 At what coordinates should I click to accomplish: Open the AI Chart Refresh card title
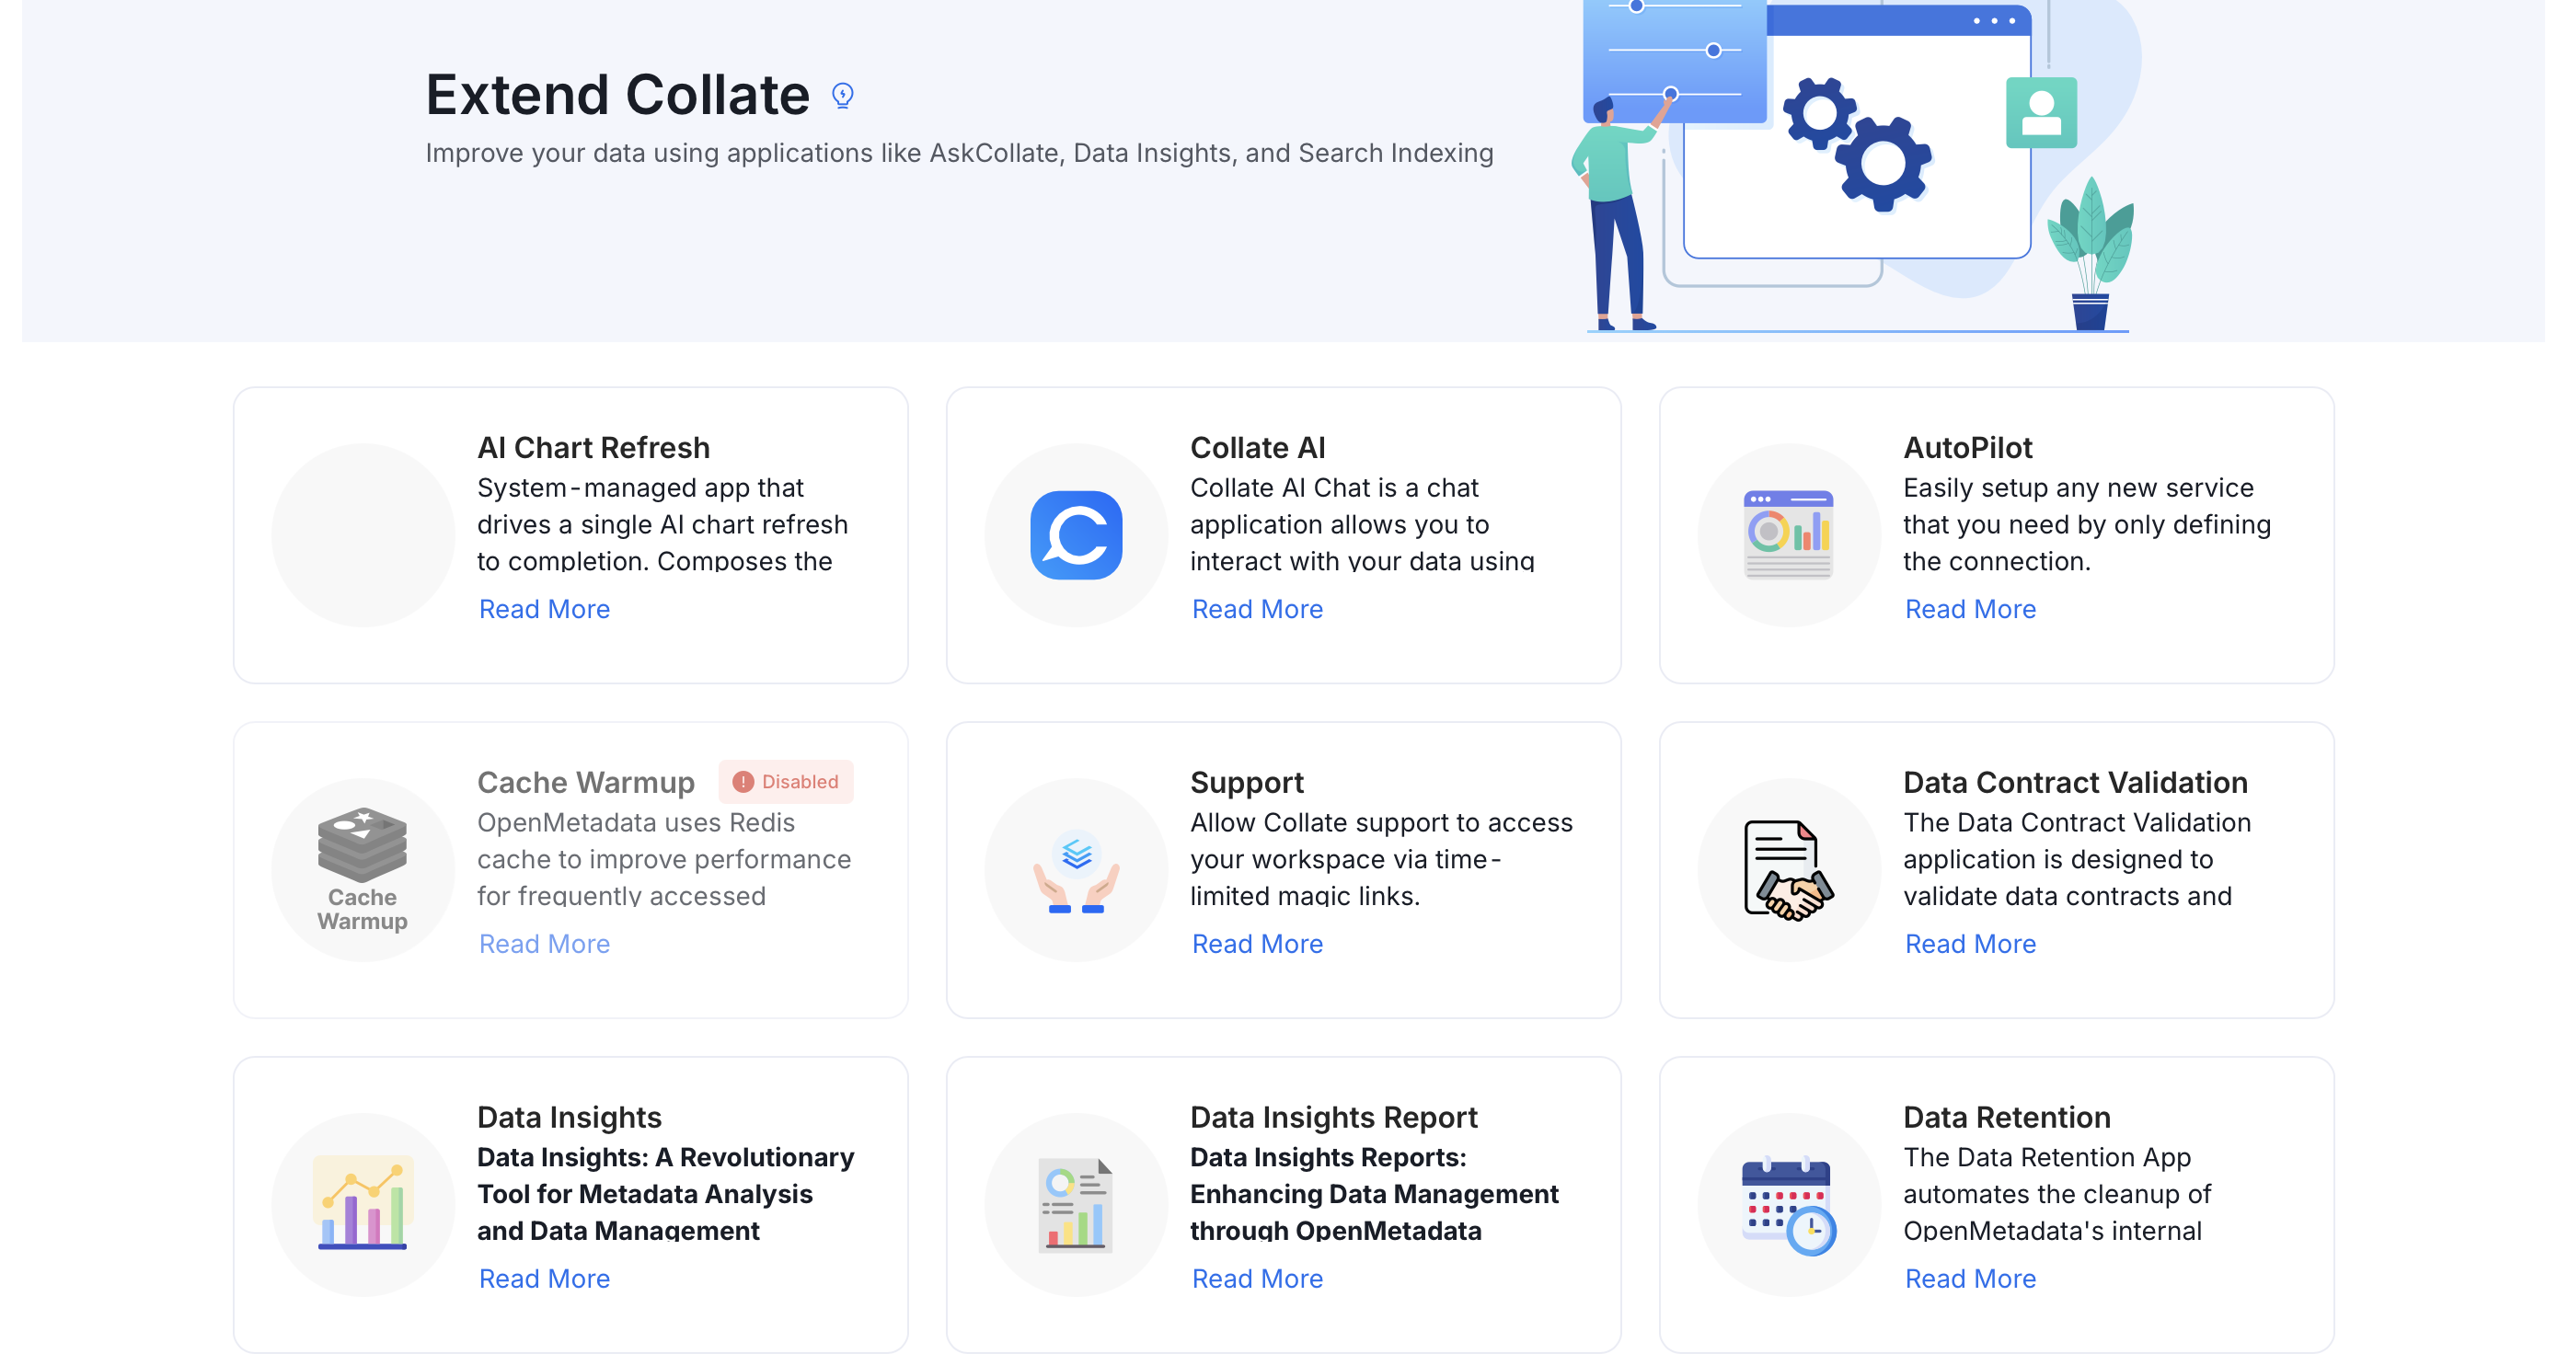tap(593, 448)
